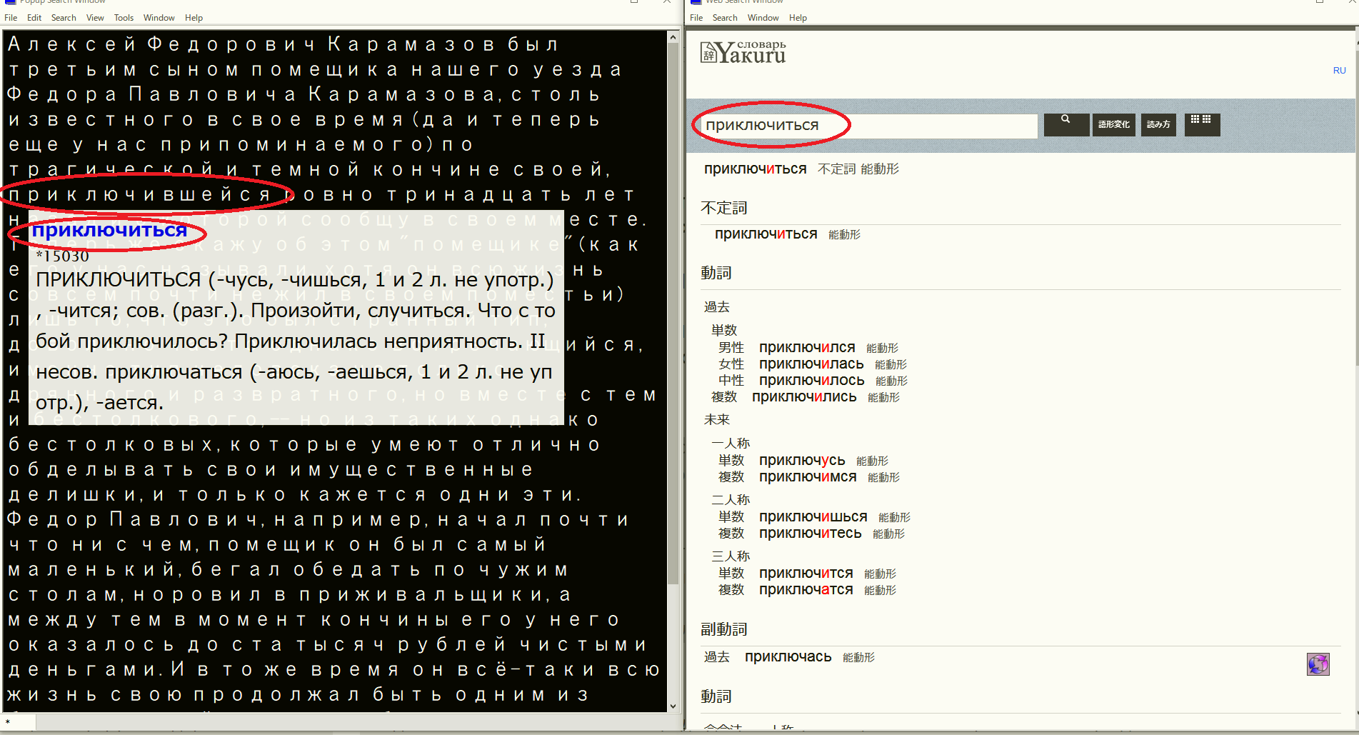Click adverbial participle приключась

788,656
